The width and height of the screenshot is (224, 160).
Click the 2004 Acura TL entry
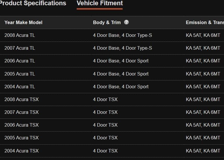click(x=20, y=87)
